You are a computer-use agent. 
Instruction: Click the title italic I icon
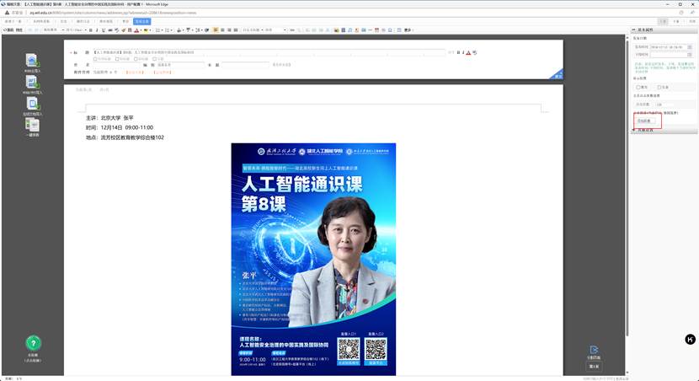point(463,52)
